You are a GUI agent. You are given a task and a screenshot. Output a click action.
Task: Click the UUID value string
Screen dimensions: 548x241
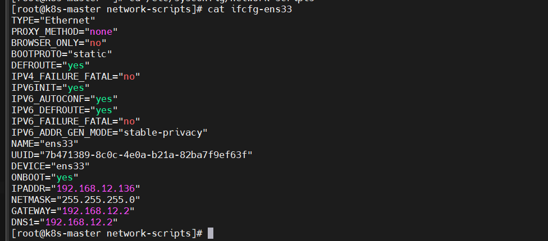[146, 155]
